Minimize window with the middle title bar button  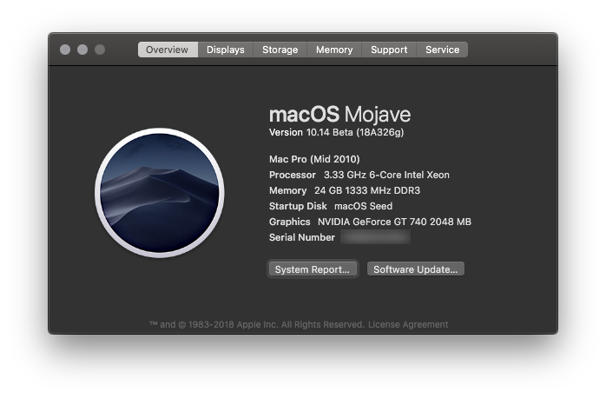tap(82, 50)
